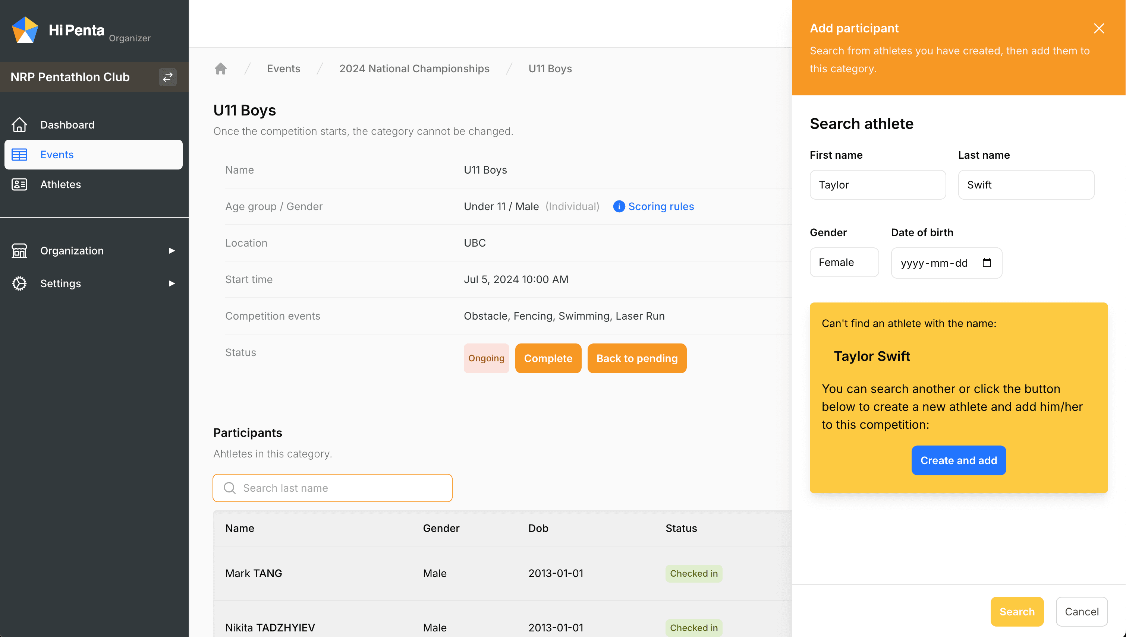This screenshot has width=1126, height=637.
Task: Open the Events sidebar menu item
Action: click(x=93, y=155)
